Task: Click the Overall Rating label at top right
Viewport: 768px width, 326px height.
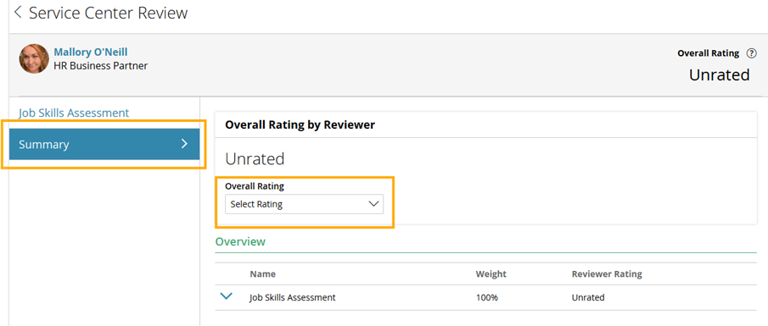Action: [709, 53]
